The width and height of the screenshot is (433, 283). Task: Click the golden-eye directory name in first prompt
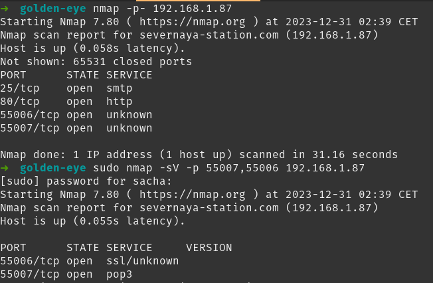point(53,9)
